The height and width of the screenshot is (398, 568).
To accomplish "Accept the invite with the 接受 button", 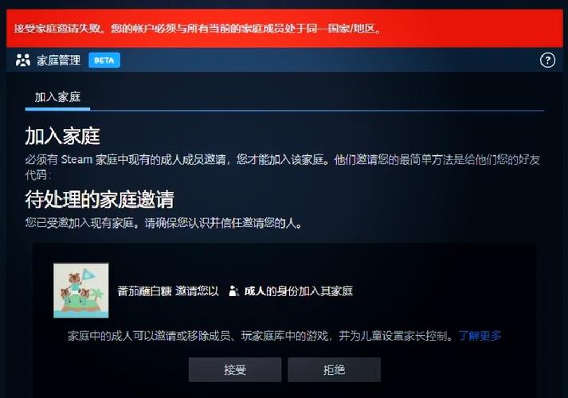I will pos(235,370).
